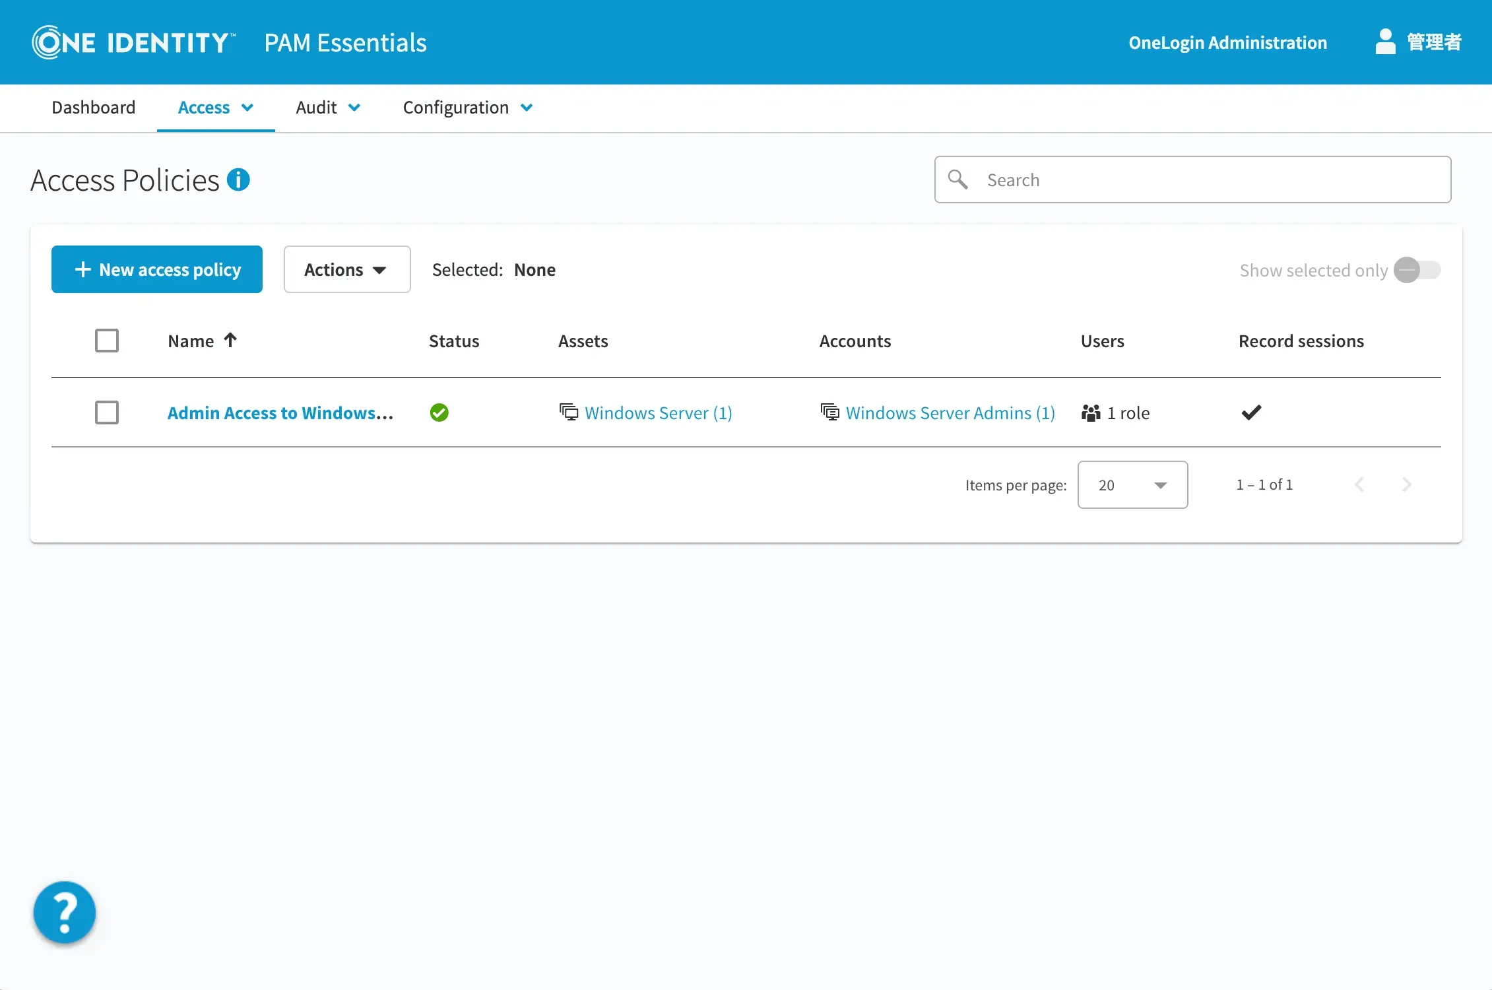Image resolution: width=1492 pixels, height=990 pixels.
Task: Toggle Show selected only switch
Action: pos(1416,270)
